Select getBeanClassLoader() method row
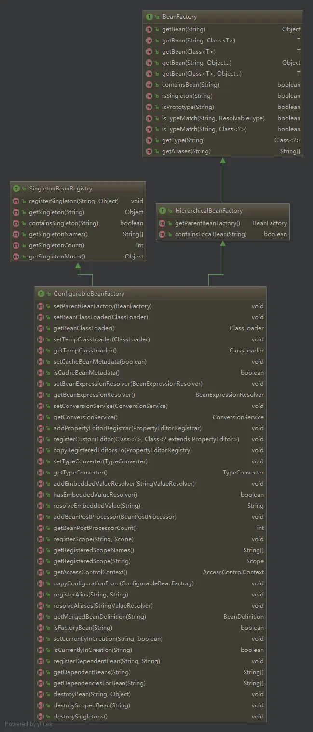Viewport: 313px width, 732px height. (x=150, y=328)
